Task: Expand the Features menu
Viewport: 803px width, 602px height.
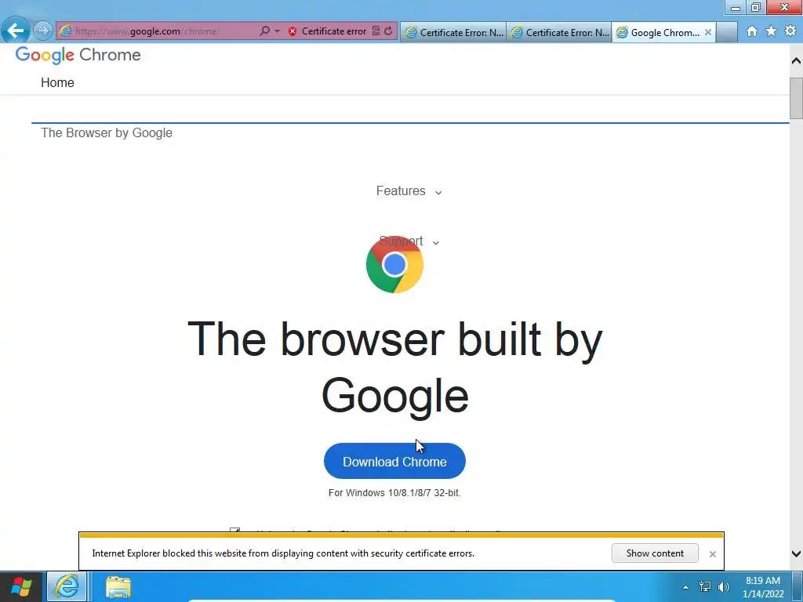Action: pos(409,191)
